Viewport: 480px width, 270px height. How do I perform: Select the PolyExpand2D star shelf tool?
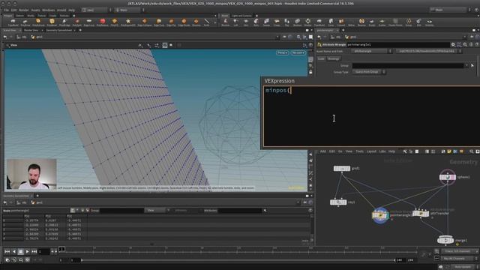point(128,22)
